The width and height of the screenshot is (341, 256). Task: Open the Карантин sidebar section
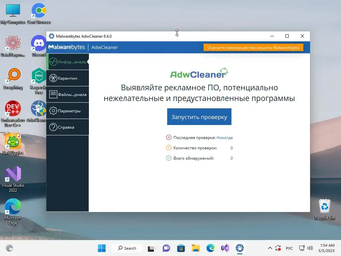point(68,78)
